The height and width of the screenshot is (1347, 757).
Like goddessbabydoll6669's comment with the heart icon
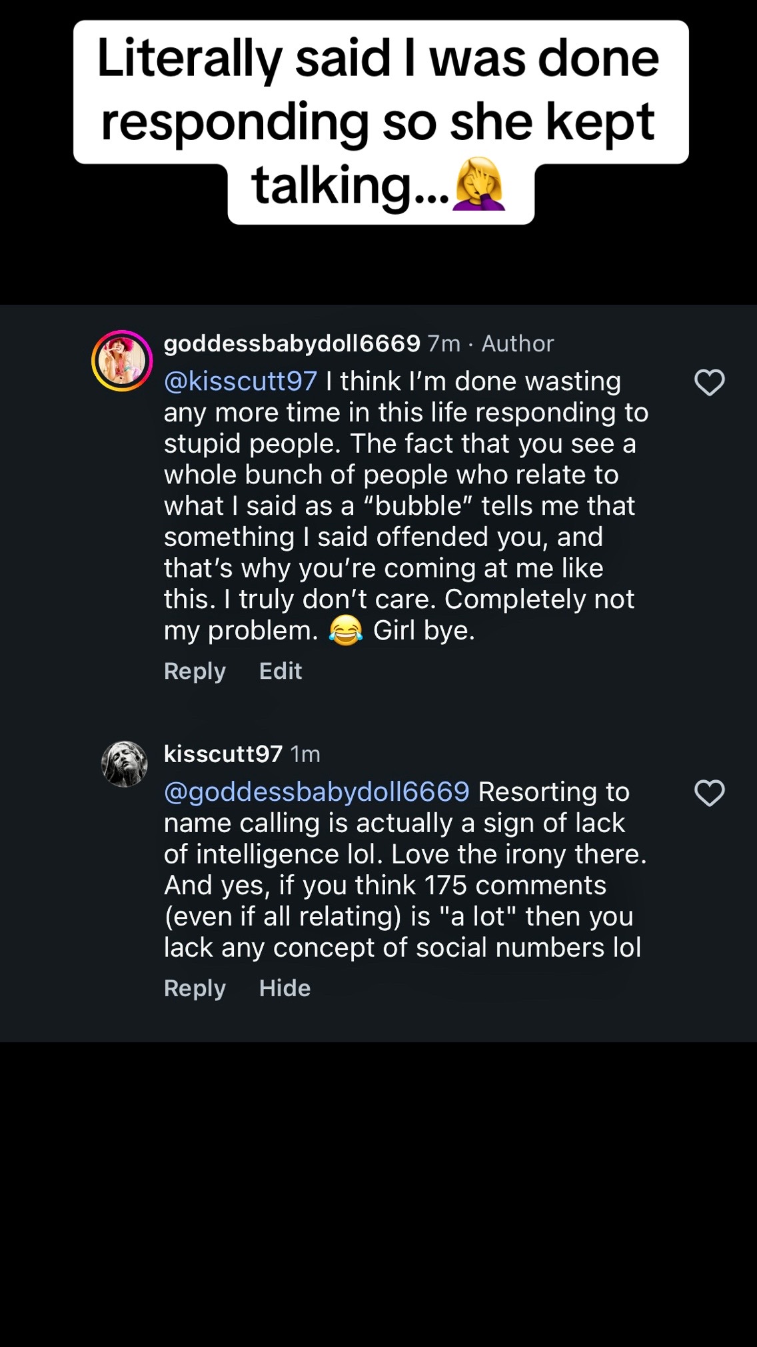709,383
